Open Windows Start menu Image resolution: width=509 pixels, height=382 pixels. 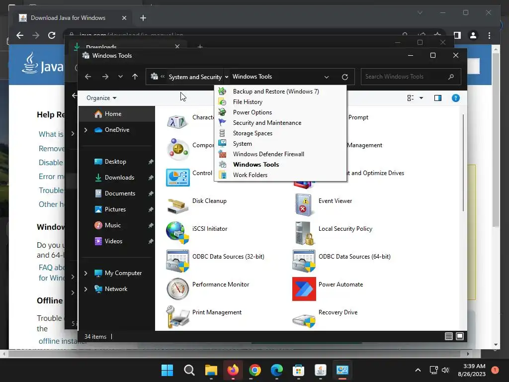[x=167, y=370]
